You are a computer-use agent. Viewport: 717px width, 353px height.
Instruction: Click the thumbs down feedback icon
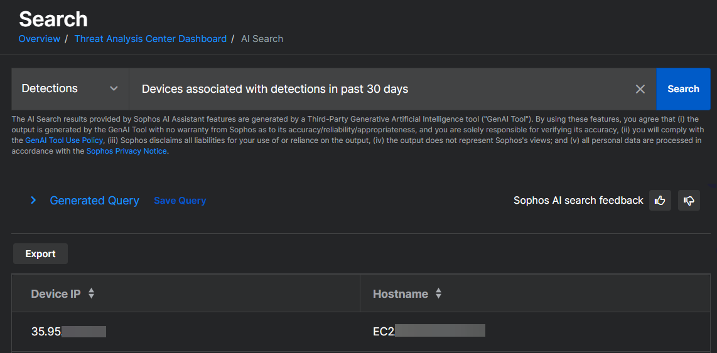(689, 201)
